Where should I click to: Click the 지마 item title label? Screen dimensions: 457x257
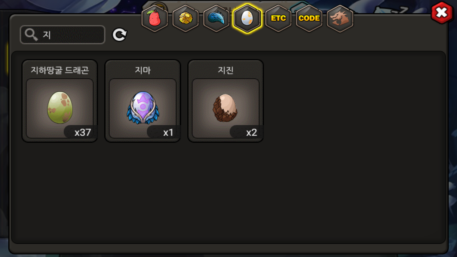click(x=143, y=70)
